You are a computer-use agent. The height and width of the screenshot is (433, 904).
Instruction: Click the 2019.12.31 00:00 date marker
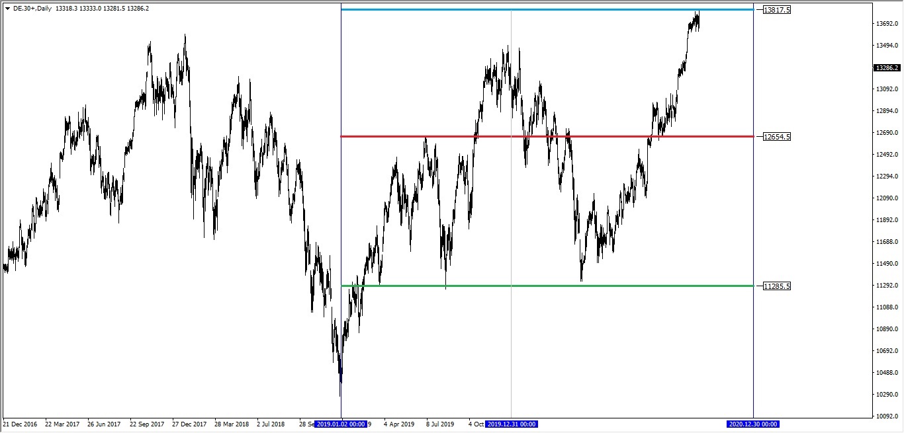pos(512,424)
